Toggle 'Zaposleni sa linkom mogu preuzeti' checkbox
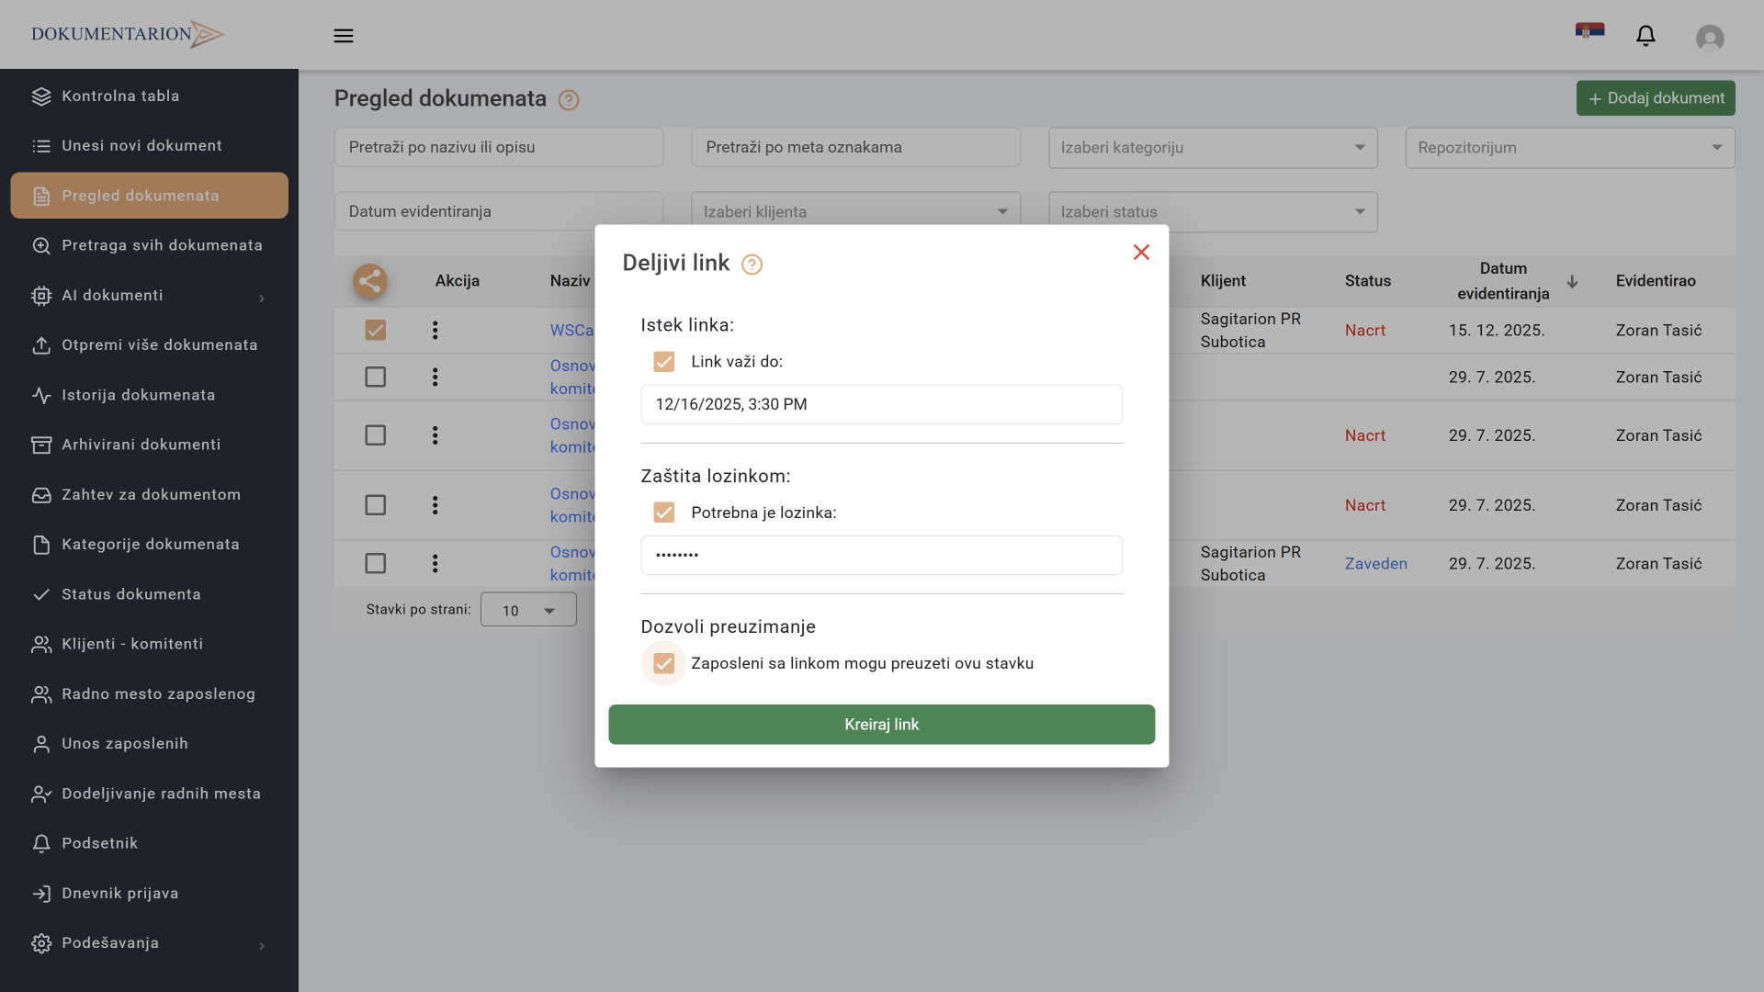The image size is (1764, 992). [663, 663]
